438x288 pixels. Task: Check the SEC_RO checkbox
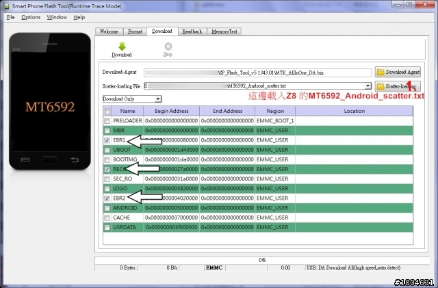point(107,179)
